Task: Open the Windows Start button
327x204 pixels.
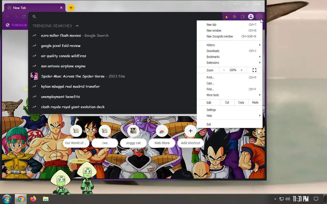Action: pos(7,199)
